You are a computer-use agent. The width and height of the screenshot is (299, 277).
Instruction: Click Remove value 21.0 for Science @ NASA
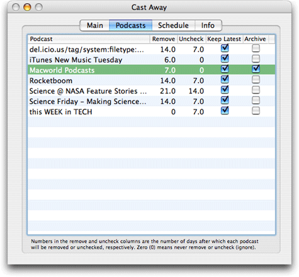pos(168,91)
